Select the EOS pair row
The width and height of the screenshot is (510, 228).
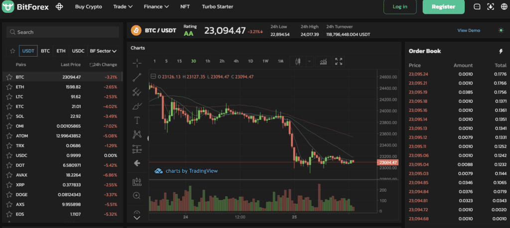(x=62, y=215)
